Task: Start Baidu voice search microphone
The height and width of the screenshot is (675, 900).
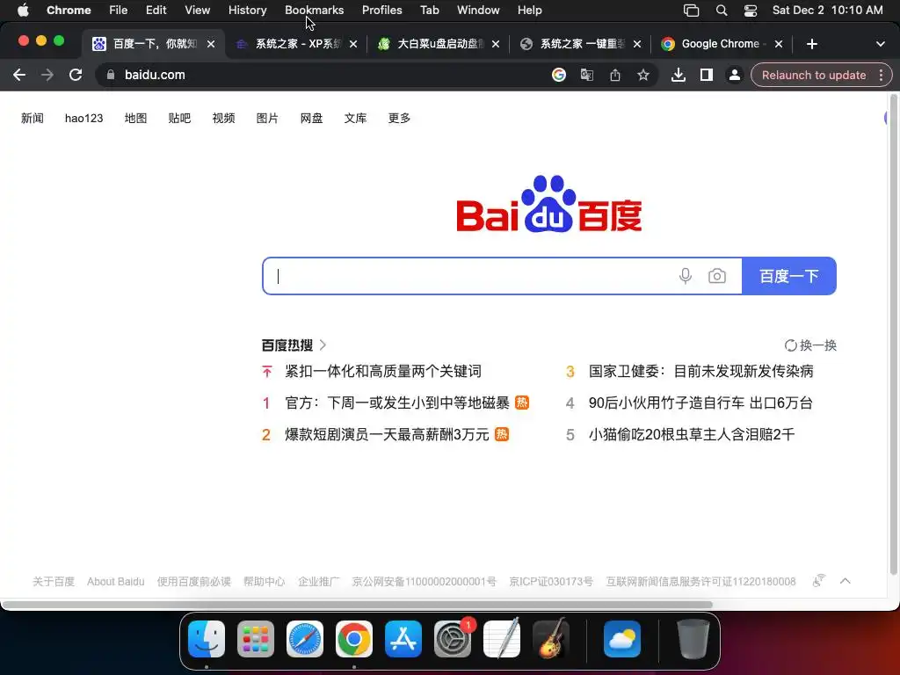Action: click(x=686, y=276)
